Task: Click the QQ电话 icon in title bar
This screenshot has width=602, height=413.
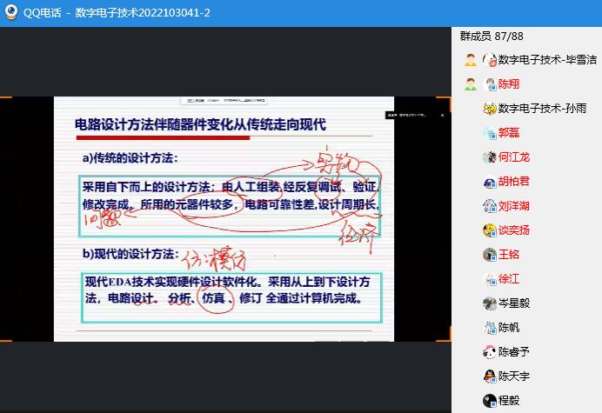Action: (x=12, y=13)
